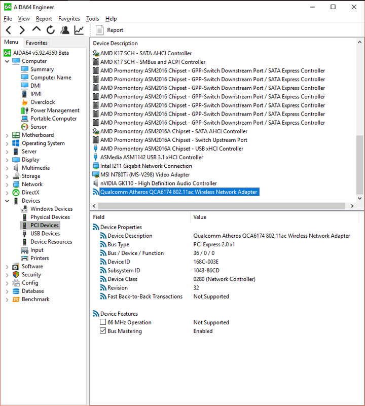
Task: Click the Sensor gauge icon
Action: [25, 127]
